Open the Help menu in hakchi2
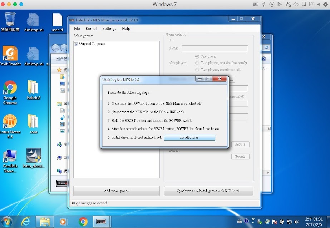The height and width of the screenshot is (228, 330). (126, 28)
